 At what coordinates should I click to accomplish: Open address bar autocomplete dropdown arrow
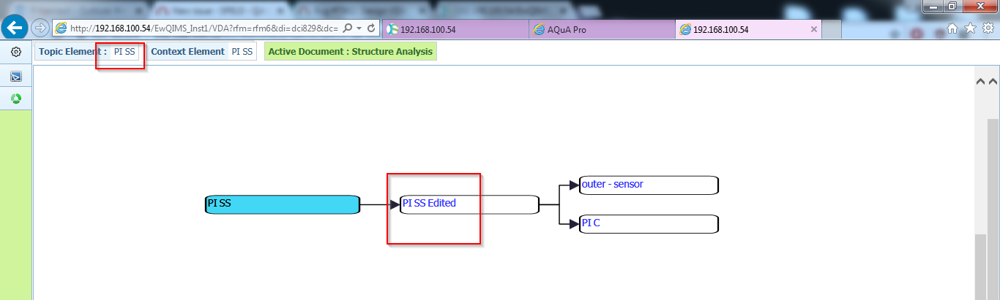pos(359,28)
